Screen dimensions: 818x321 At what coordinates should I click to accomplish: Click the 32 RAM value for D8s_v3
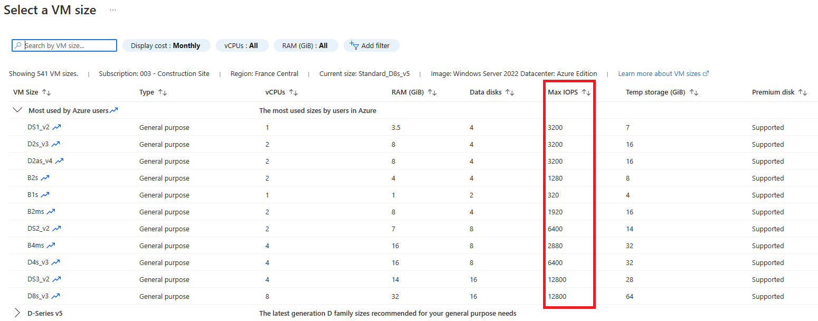(x=395, y=296)
